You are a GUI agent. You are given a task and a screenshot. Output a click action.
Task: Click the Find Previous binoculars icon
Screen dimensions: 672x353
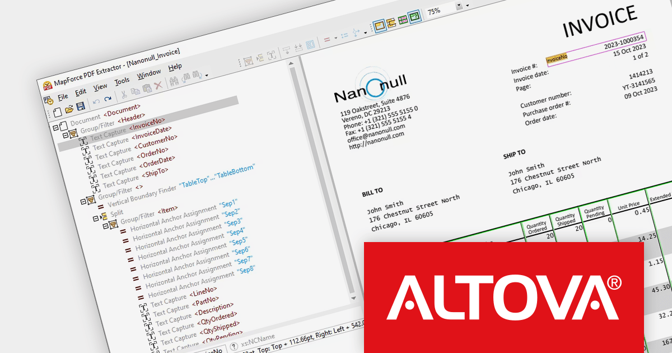186,77
